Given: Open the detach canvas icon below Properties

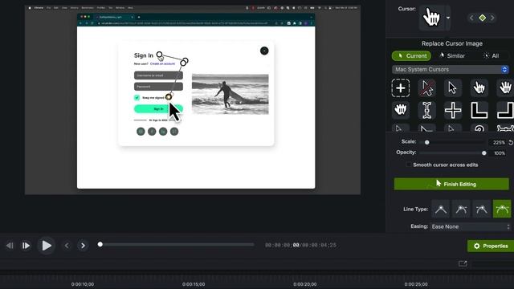Looking at the screenshot, I should (463, 263).
